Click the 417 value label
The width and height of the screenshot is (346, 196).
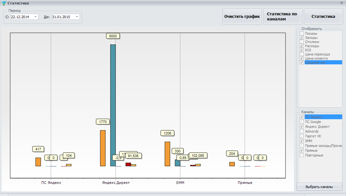point(38,149)
